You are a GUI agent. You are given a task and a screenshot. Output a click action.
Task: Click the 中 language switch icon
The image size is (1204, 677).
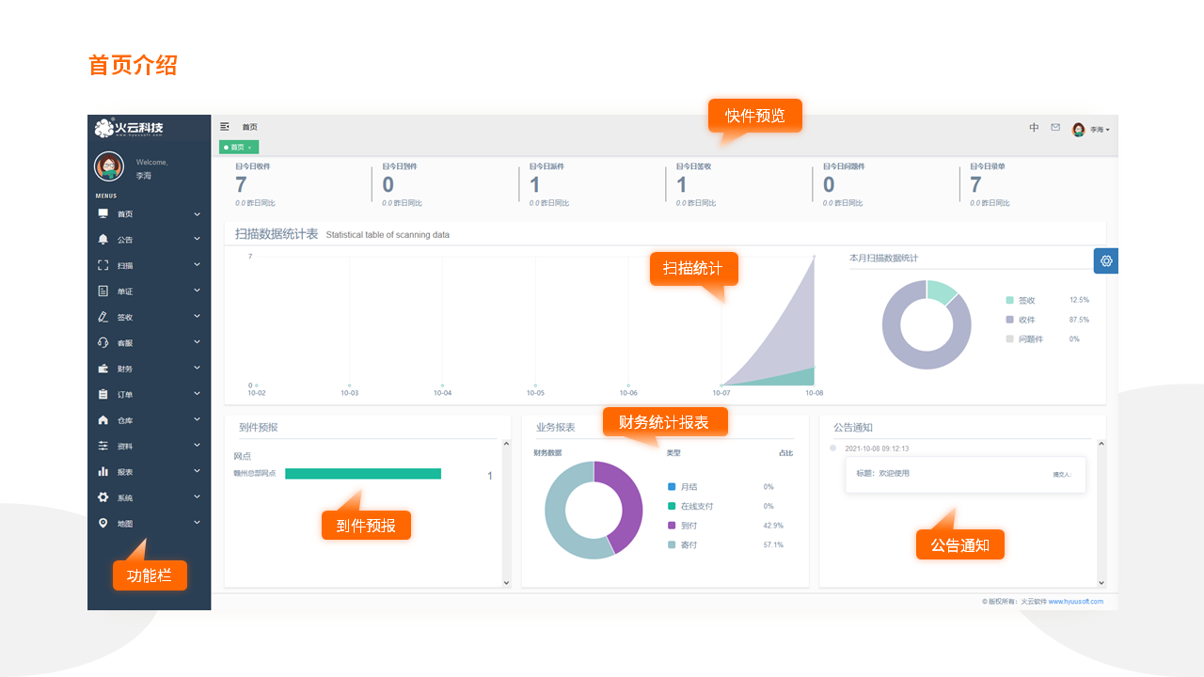(1034, 128)
